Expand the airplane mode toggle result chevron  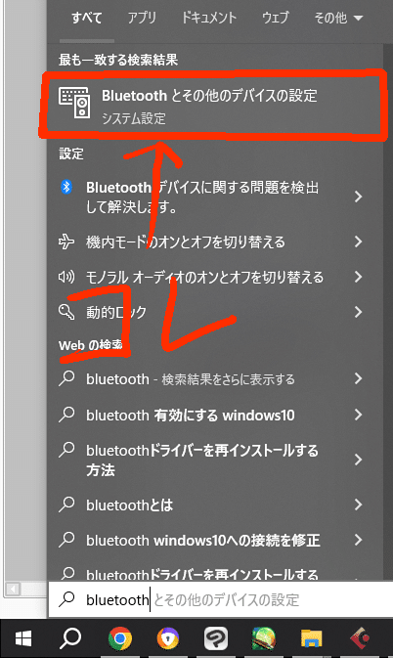pos(358,241)
